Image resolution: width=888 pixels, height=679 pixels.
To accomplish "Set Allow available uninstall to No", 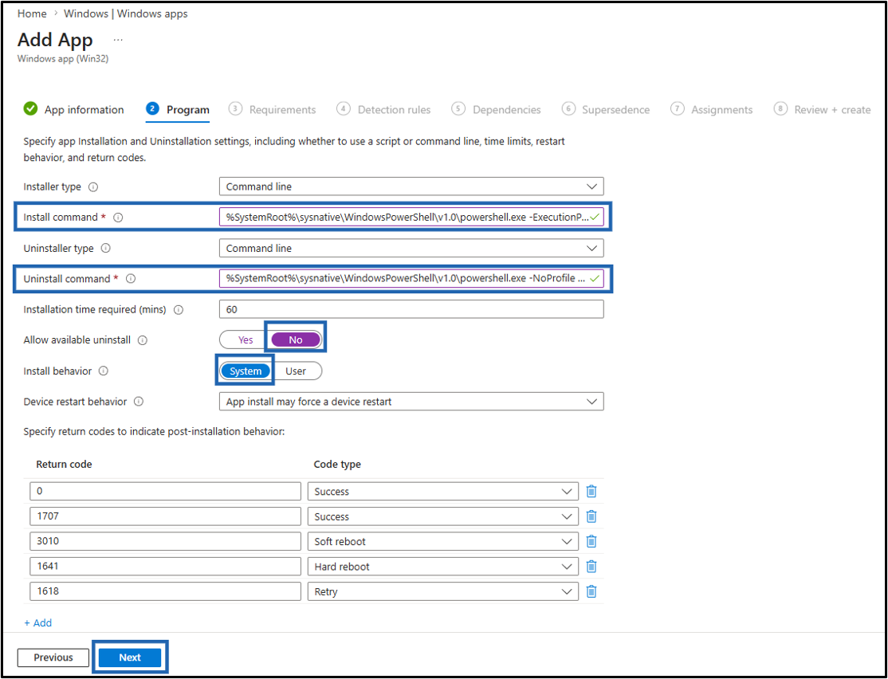I will click(296, 339).
